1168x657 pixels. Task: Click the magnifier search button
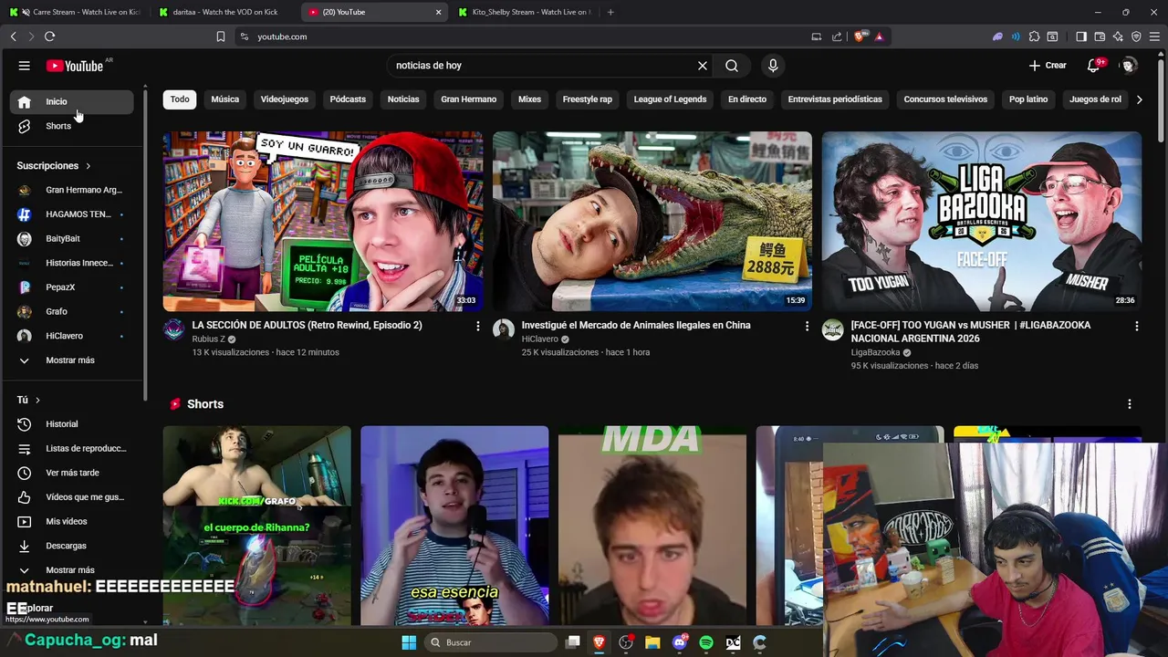pyautogui.click(x=732, y=66)
